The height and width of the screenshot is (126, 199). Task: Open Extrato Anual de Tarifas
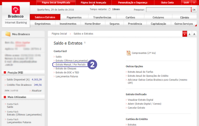pos(140,72)
